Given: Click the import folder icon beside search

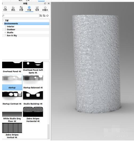Looking at the screenshot, I should [x=41, y=16].
